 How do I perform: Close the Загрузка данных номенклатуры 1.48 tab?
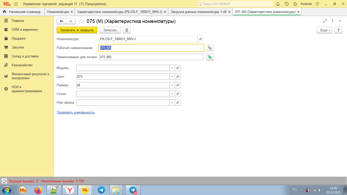229,12
